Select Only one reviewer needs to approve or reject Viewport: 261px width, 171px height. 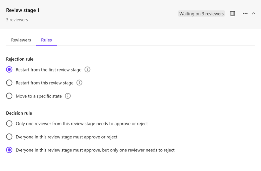(9, 124)
